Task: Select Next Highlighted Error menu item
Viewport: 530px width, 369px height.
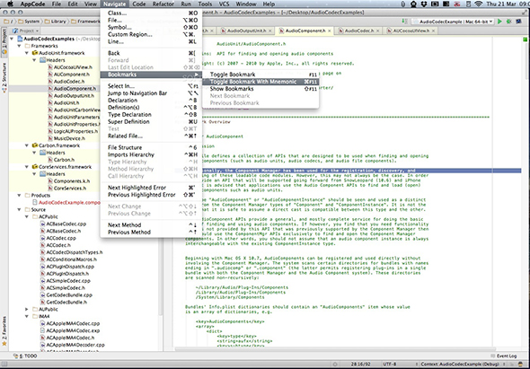Action: [151, 188]
